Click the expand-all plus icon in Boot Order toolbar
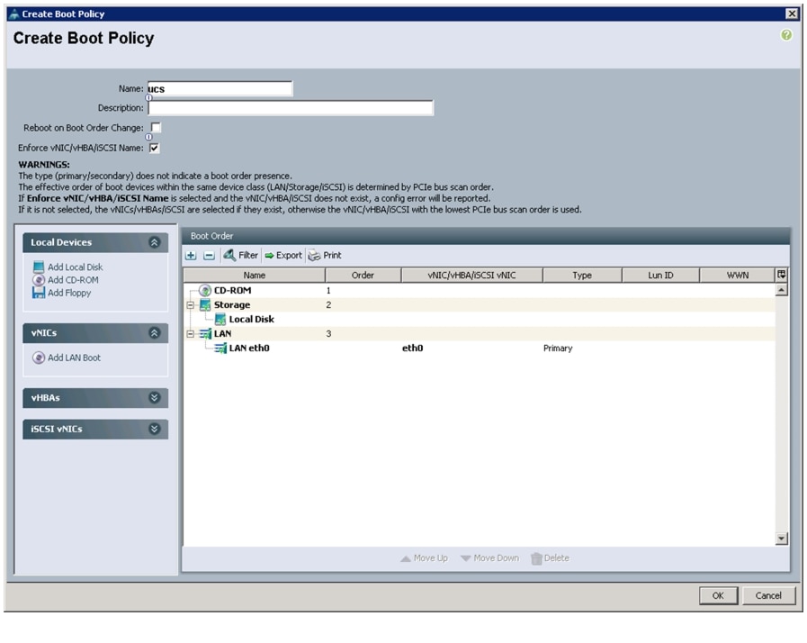 191,256
